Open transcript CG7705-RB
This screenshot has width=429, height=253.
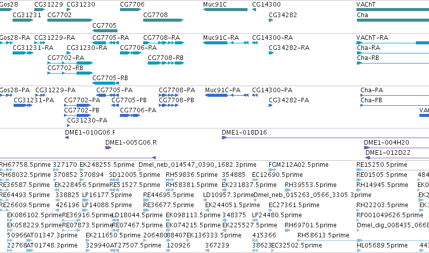pyautogui.click(x=105, y=83)
